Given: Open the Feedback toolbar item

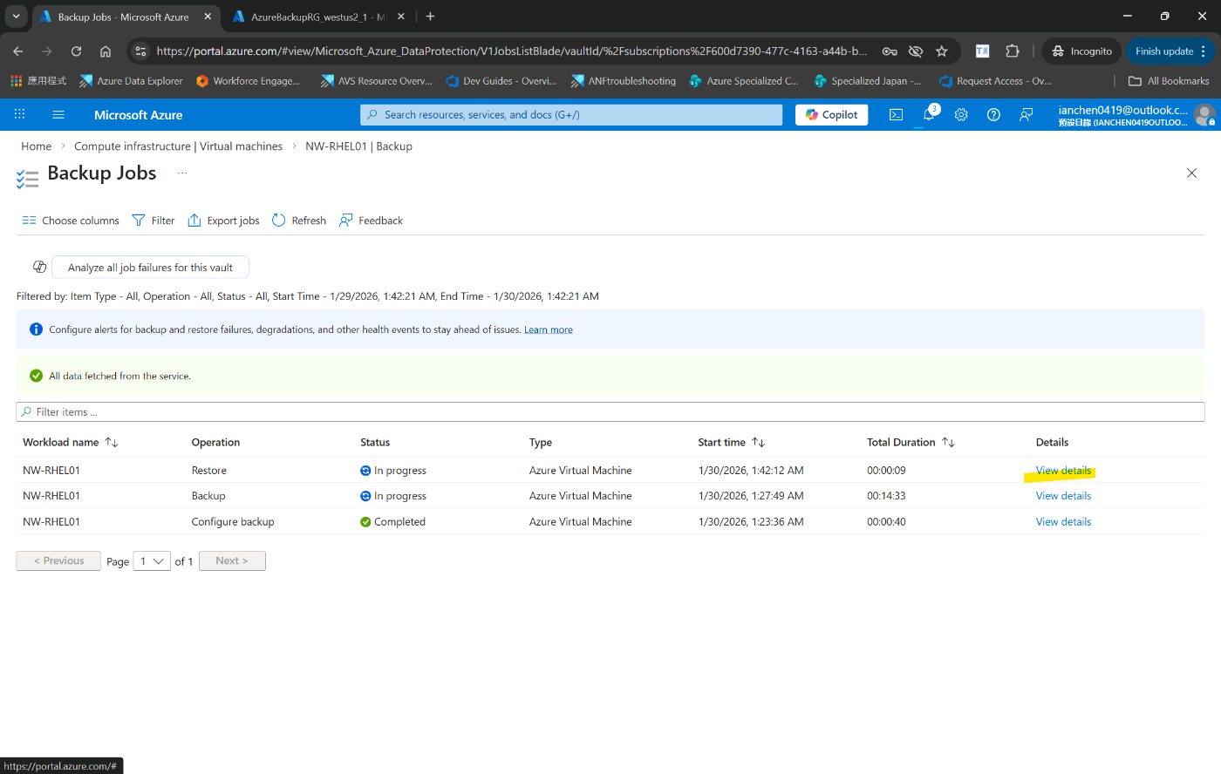Looking at the screenshot, I should click(x=371, y=221).
